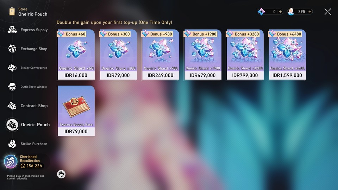338x190 pixels.
Task: Go to the Contract Shop
Action: click(27, 106)
